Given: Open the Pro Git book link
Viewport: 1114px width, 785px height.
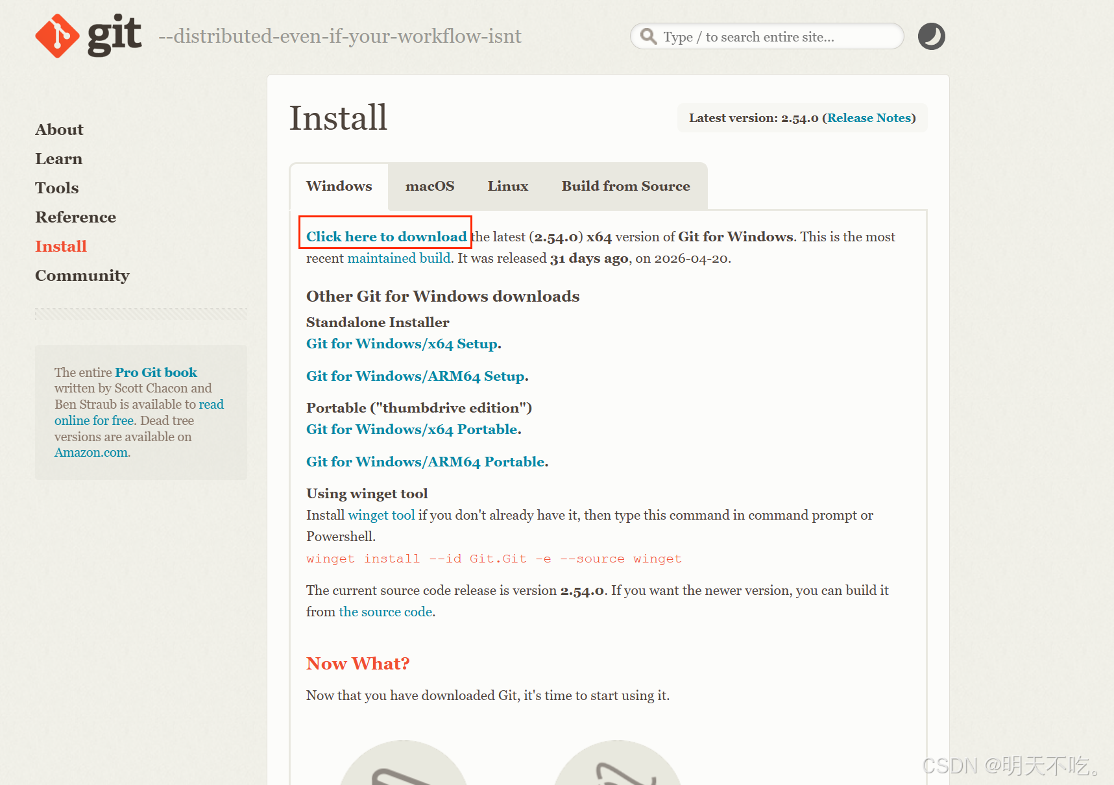Looking at the screenshot, I should [156, 372].
